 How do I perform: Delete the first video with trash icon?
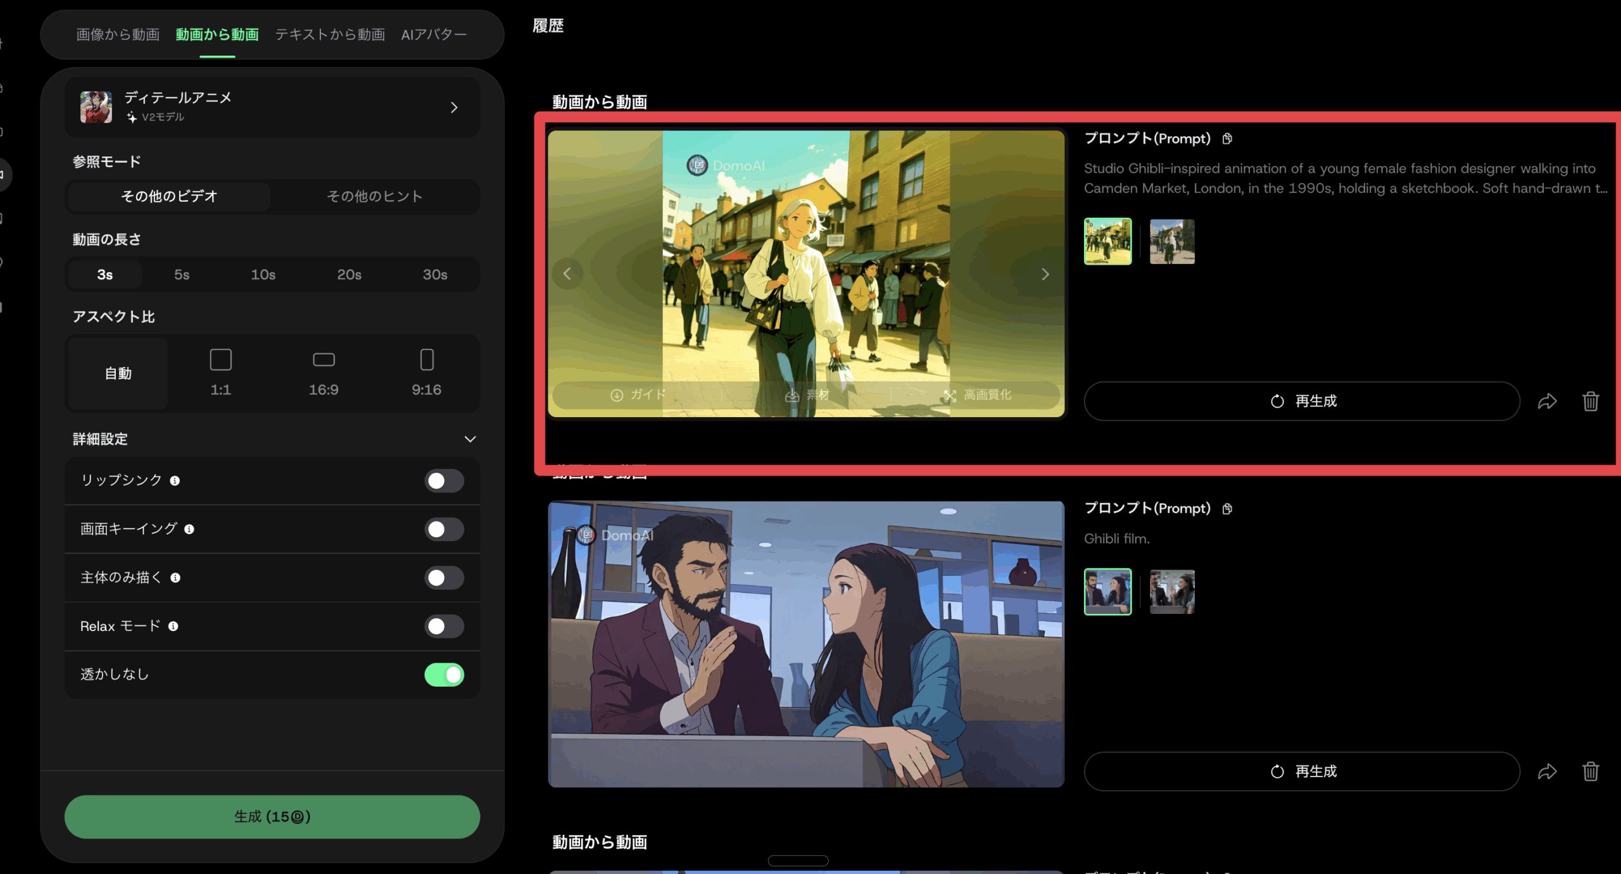pos(1591,401)
